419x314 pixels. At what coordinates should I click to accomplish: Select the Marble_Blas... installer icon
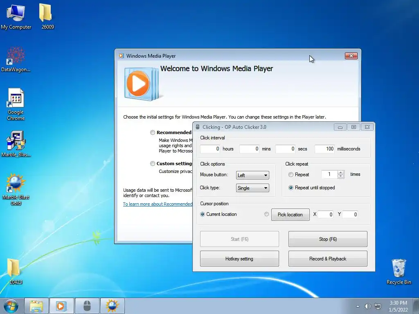pyautogui.click(x=16, y=144)
